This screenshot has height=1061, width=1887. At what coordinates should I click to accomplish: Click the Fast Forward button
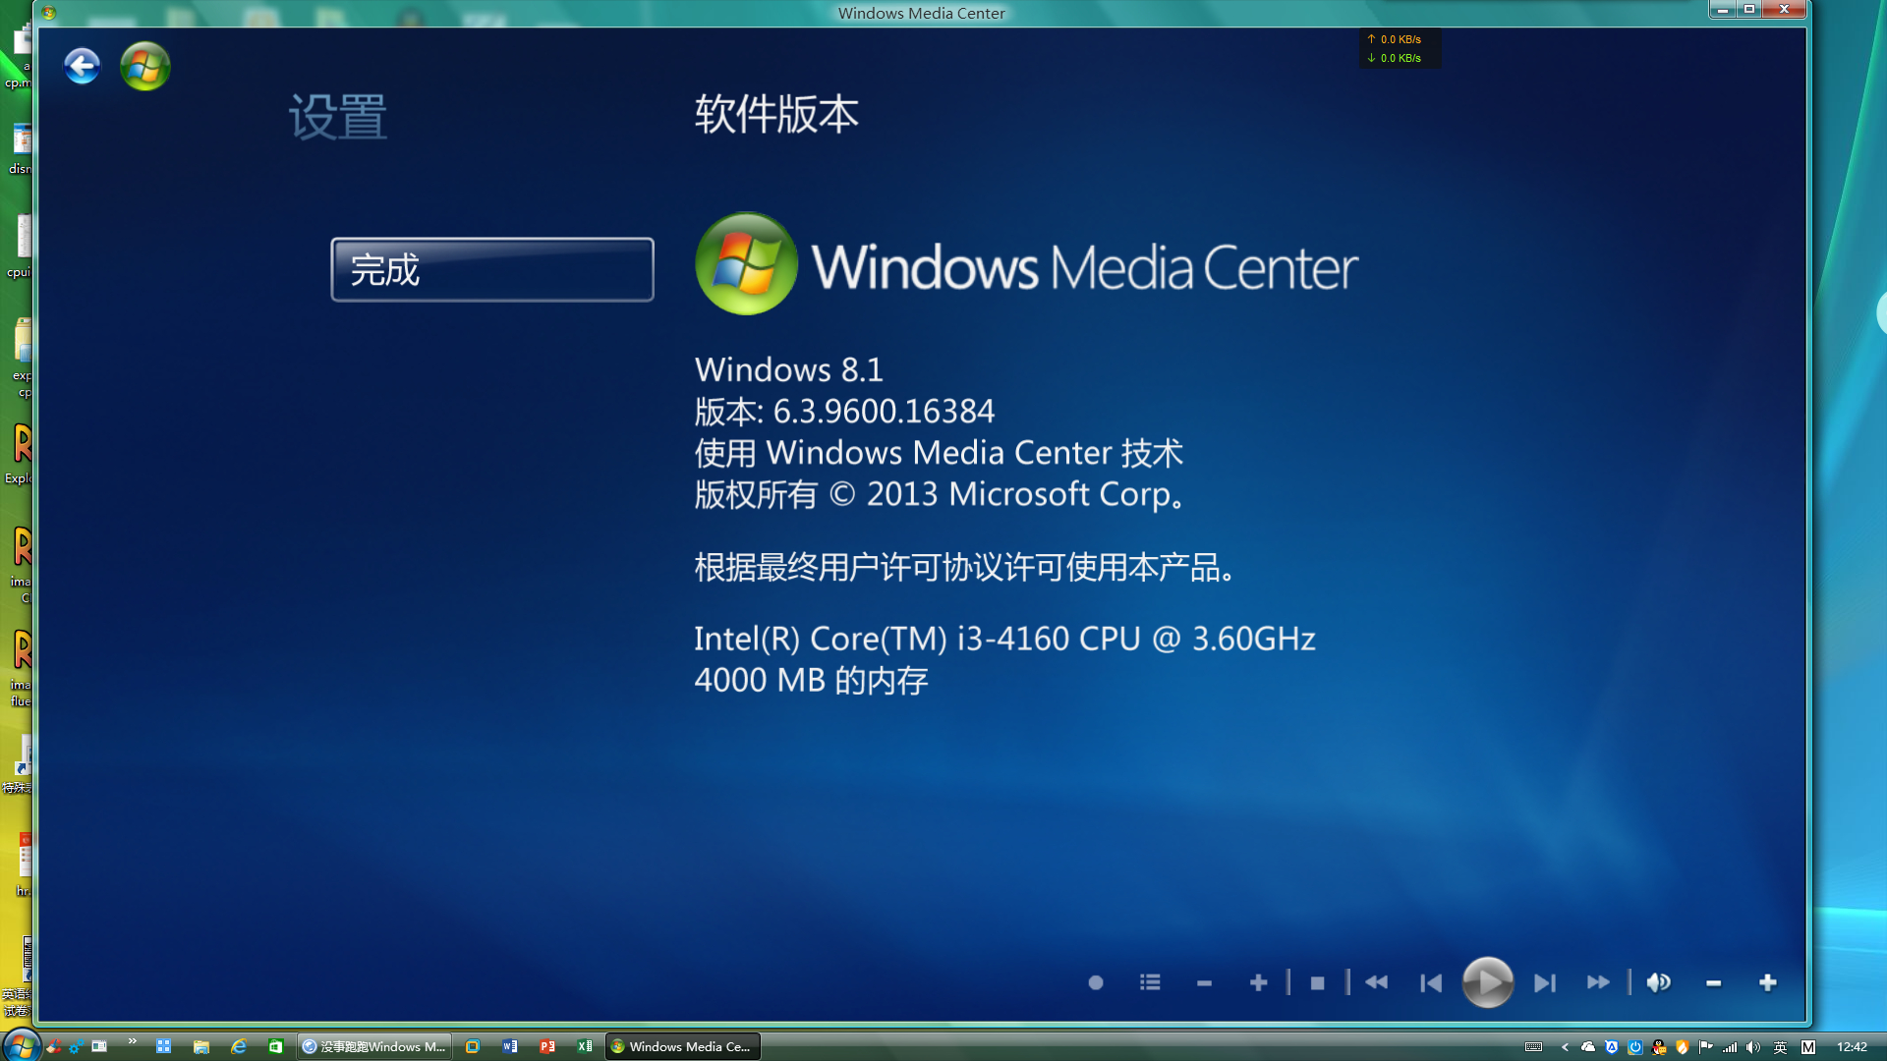coord(1599,982)
